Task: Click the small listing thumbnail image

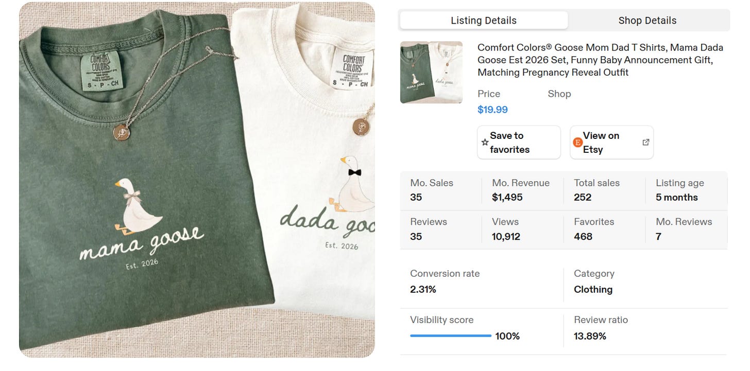Action: tap(431, 72)
